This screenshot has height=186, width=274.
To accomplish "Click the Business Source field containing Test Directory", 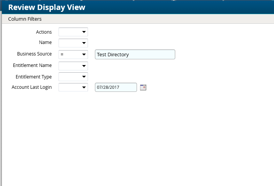I will [x=135, y=55].
